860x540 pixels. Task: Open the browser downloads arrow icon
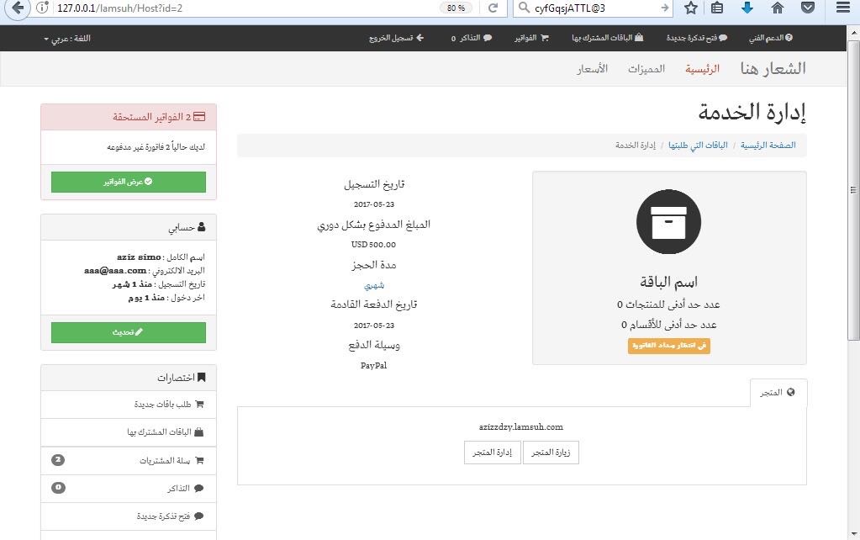747,8
